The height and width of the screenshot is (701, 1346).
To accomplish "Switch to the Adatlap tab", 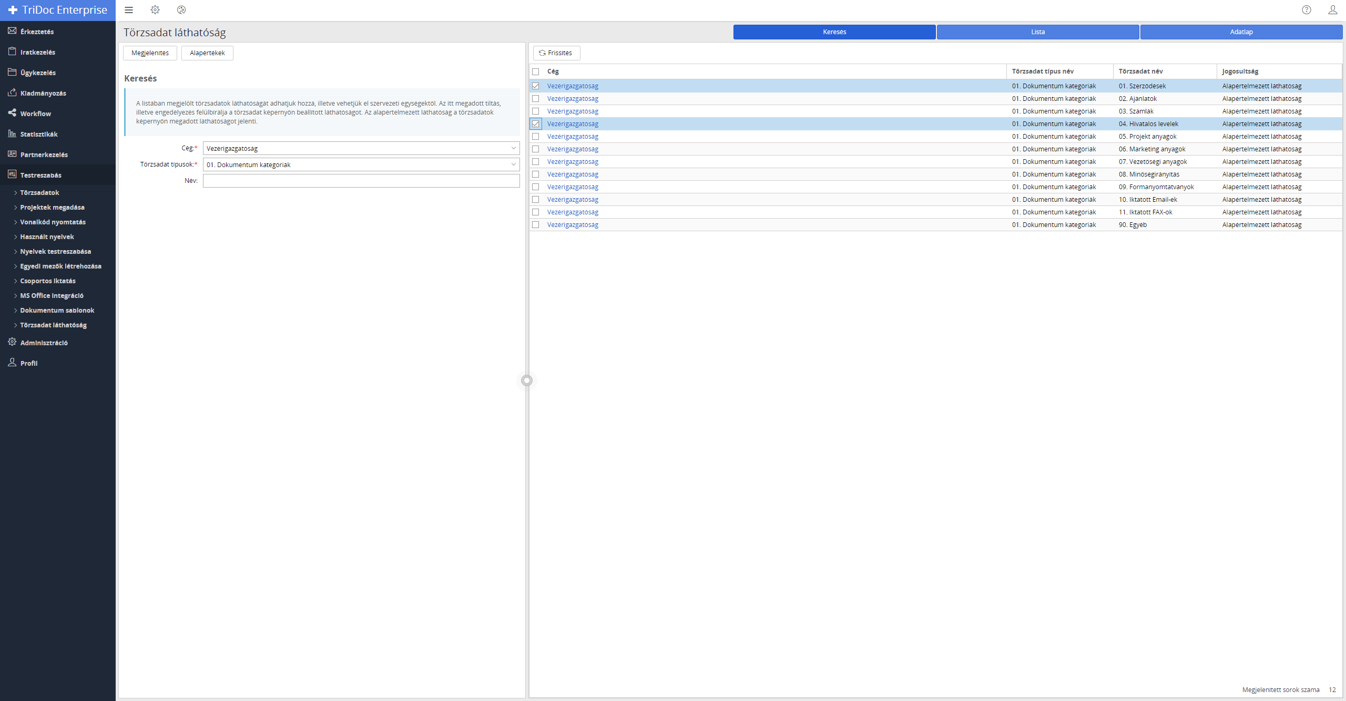I will 1241,32.
